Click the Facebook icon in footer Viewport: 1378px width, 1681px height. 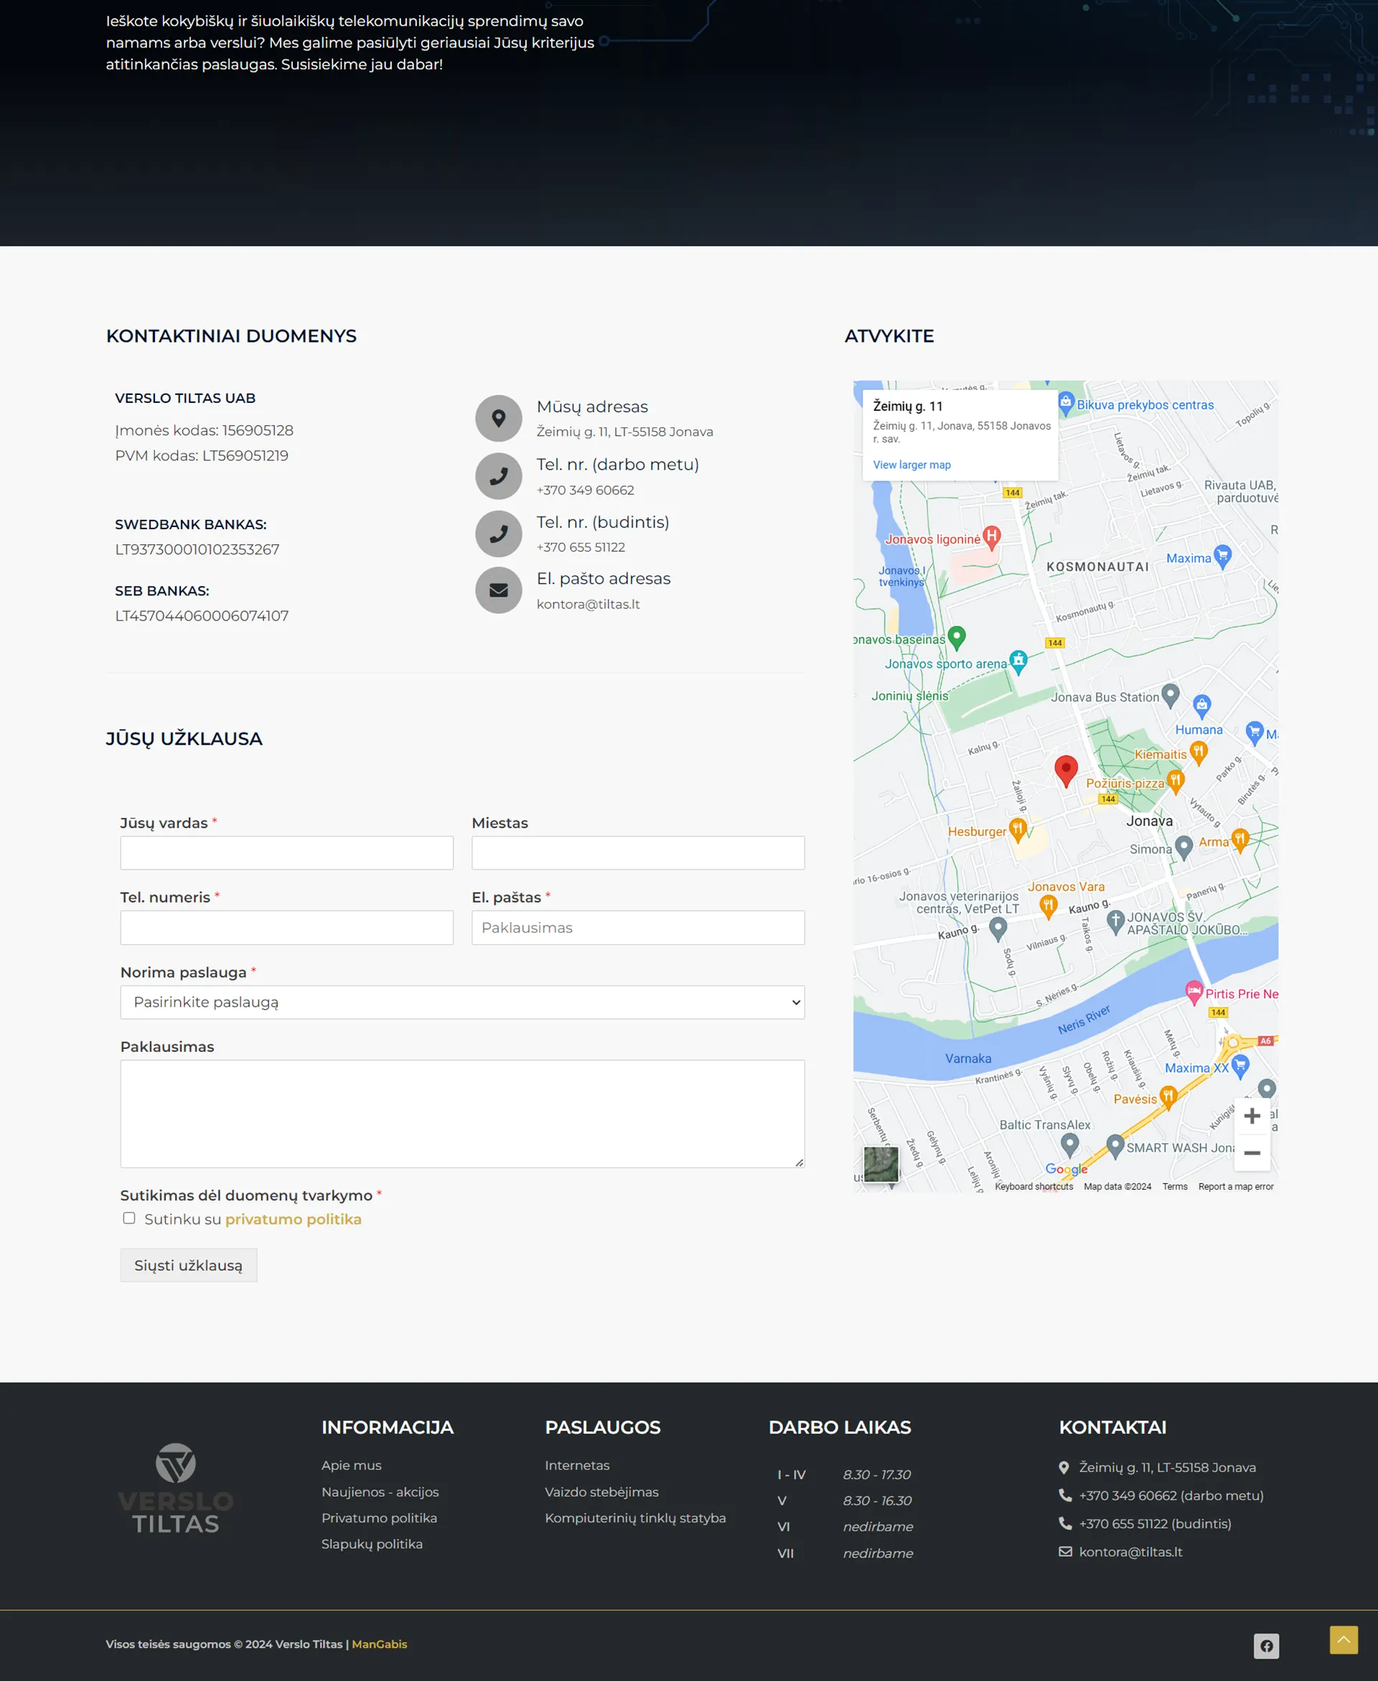(1266, 1645)
